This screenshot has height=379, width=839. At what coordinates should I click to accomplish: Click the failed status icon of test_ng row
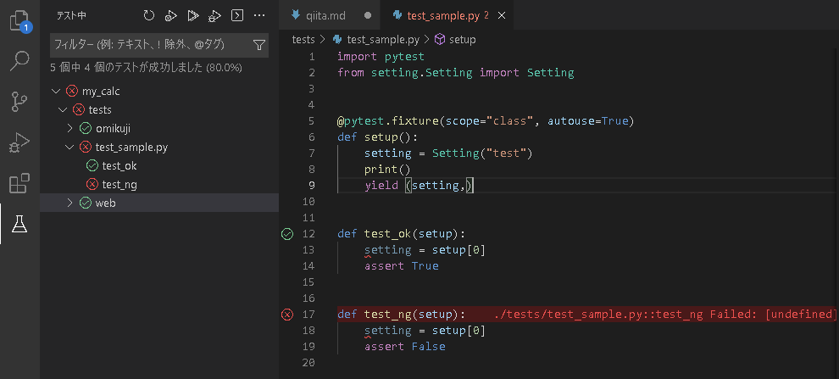92,184
